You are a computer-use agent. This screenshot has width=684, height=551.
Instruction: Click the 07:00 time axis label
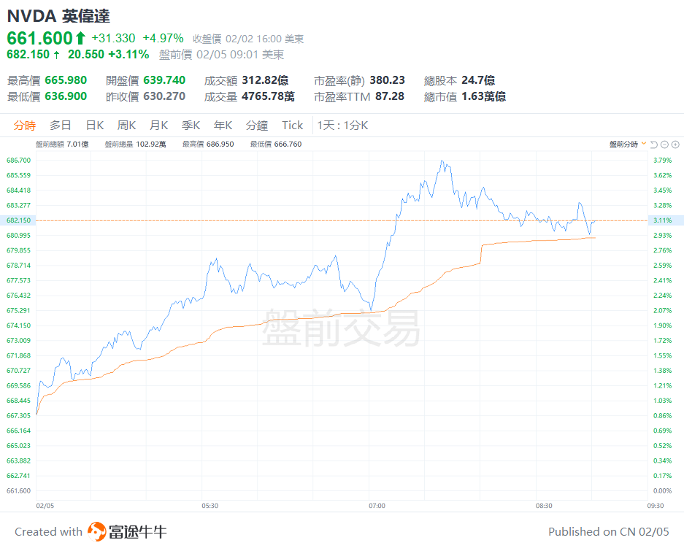[x=377, y=506]
